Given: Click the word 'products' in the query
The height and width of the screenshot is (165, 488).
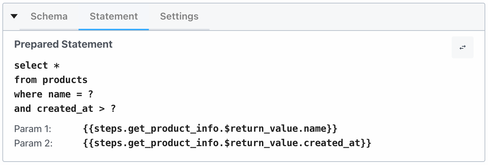Looking at the screenshot, I should click(65, 80).
